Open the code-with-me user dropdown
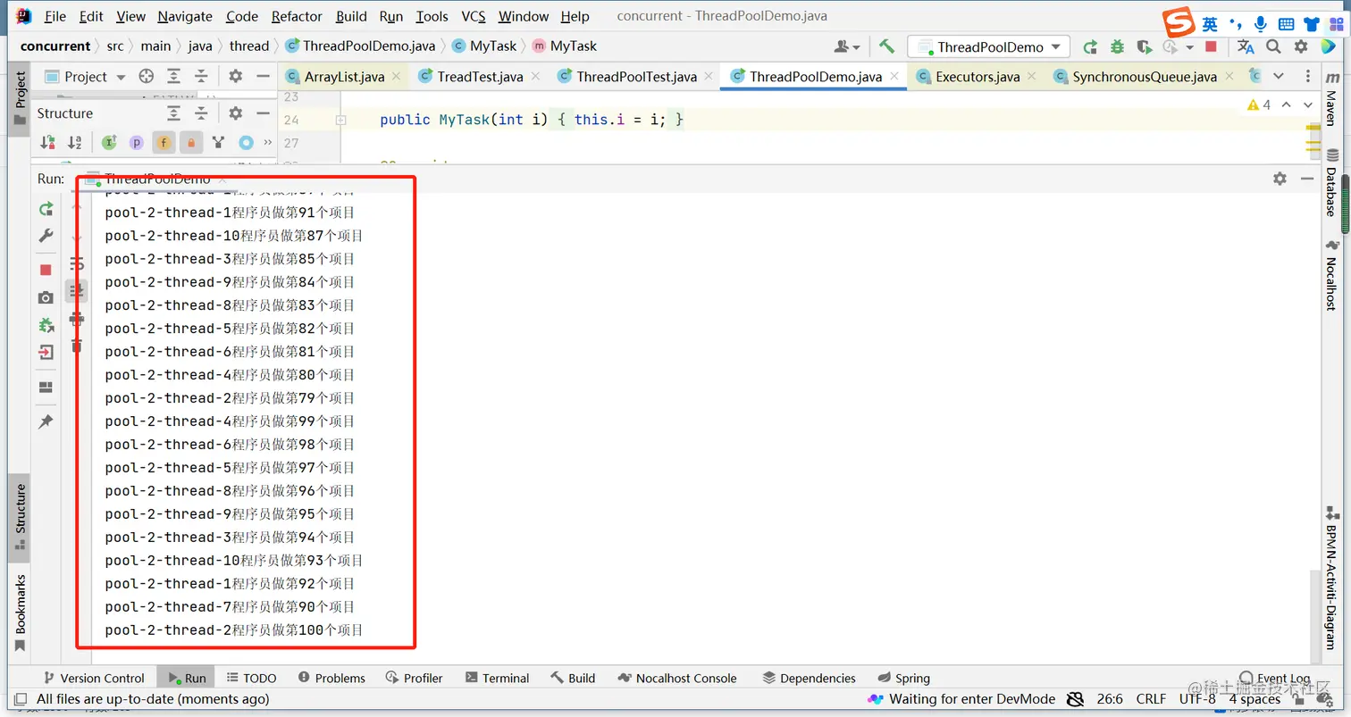The width and height of the screenshot is (1351, 717). coord(847,46)
